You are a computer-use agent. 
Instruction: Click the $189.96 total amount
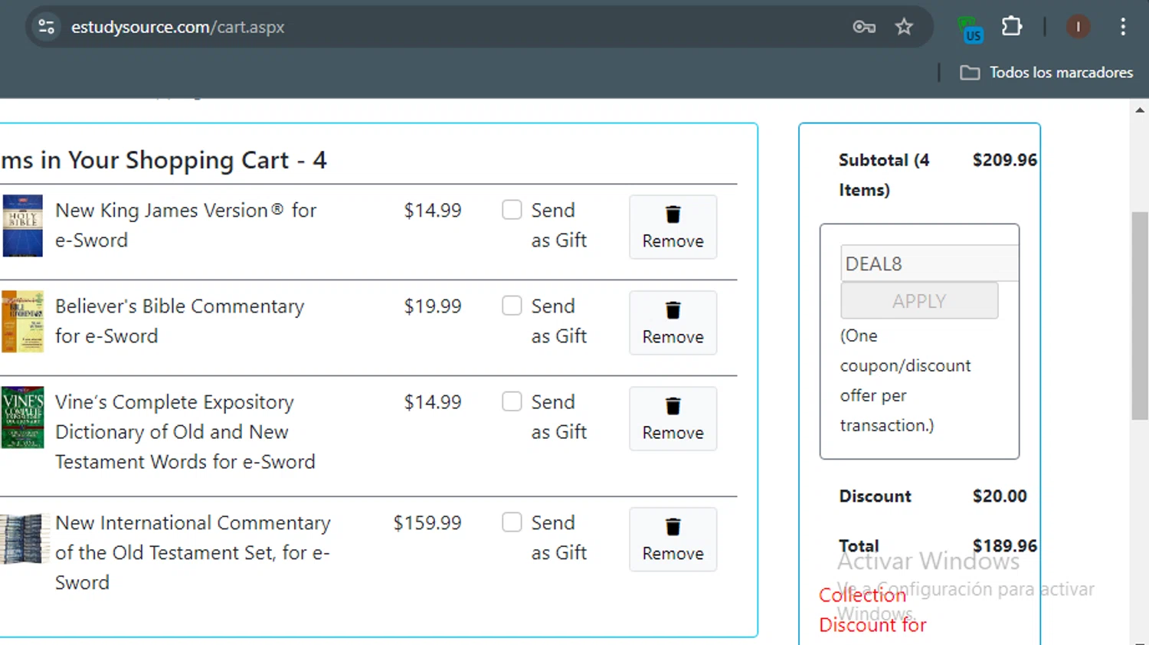point(1005,545)
